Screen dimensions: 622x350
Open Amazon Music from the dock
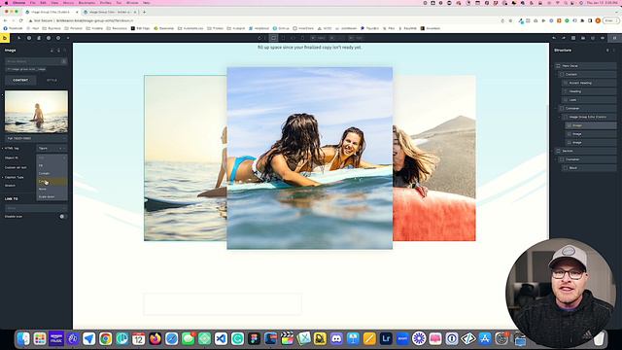[x=56, y=338]
